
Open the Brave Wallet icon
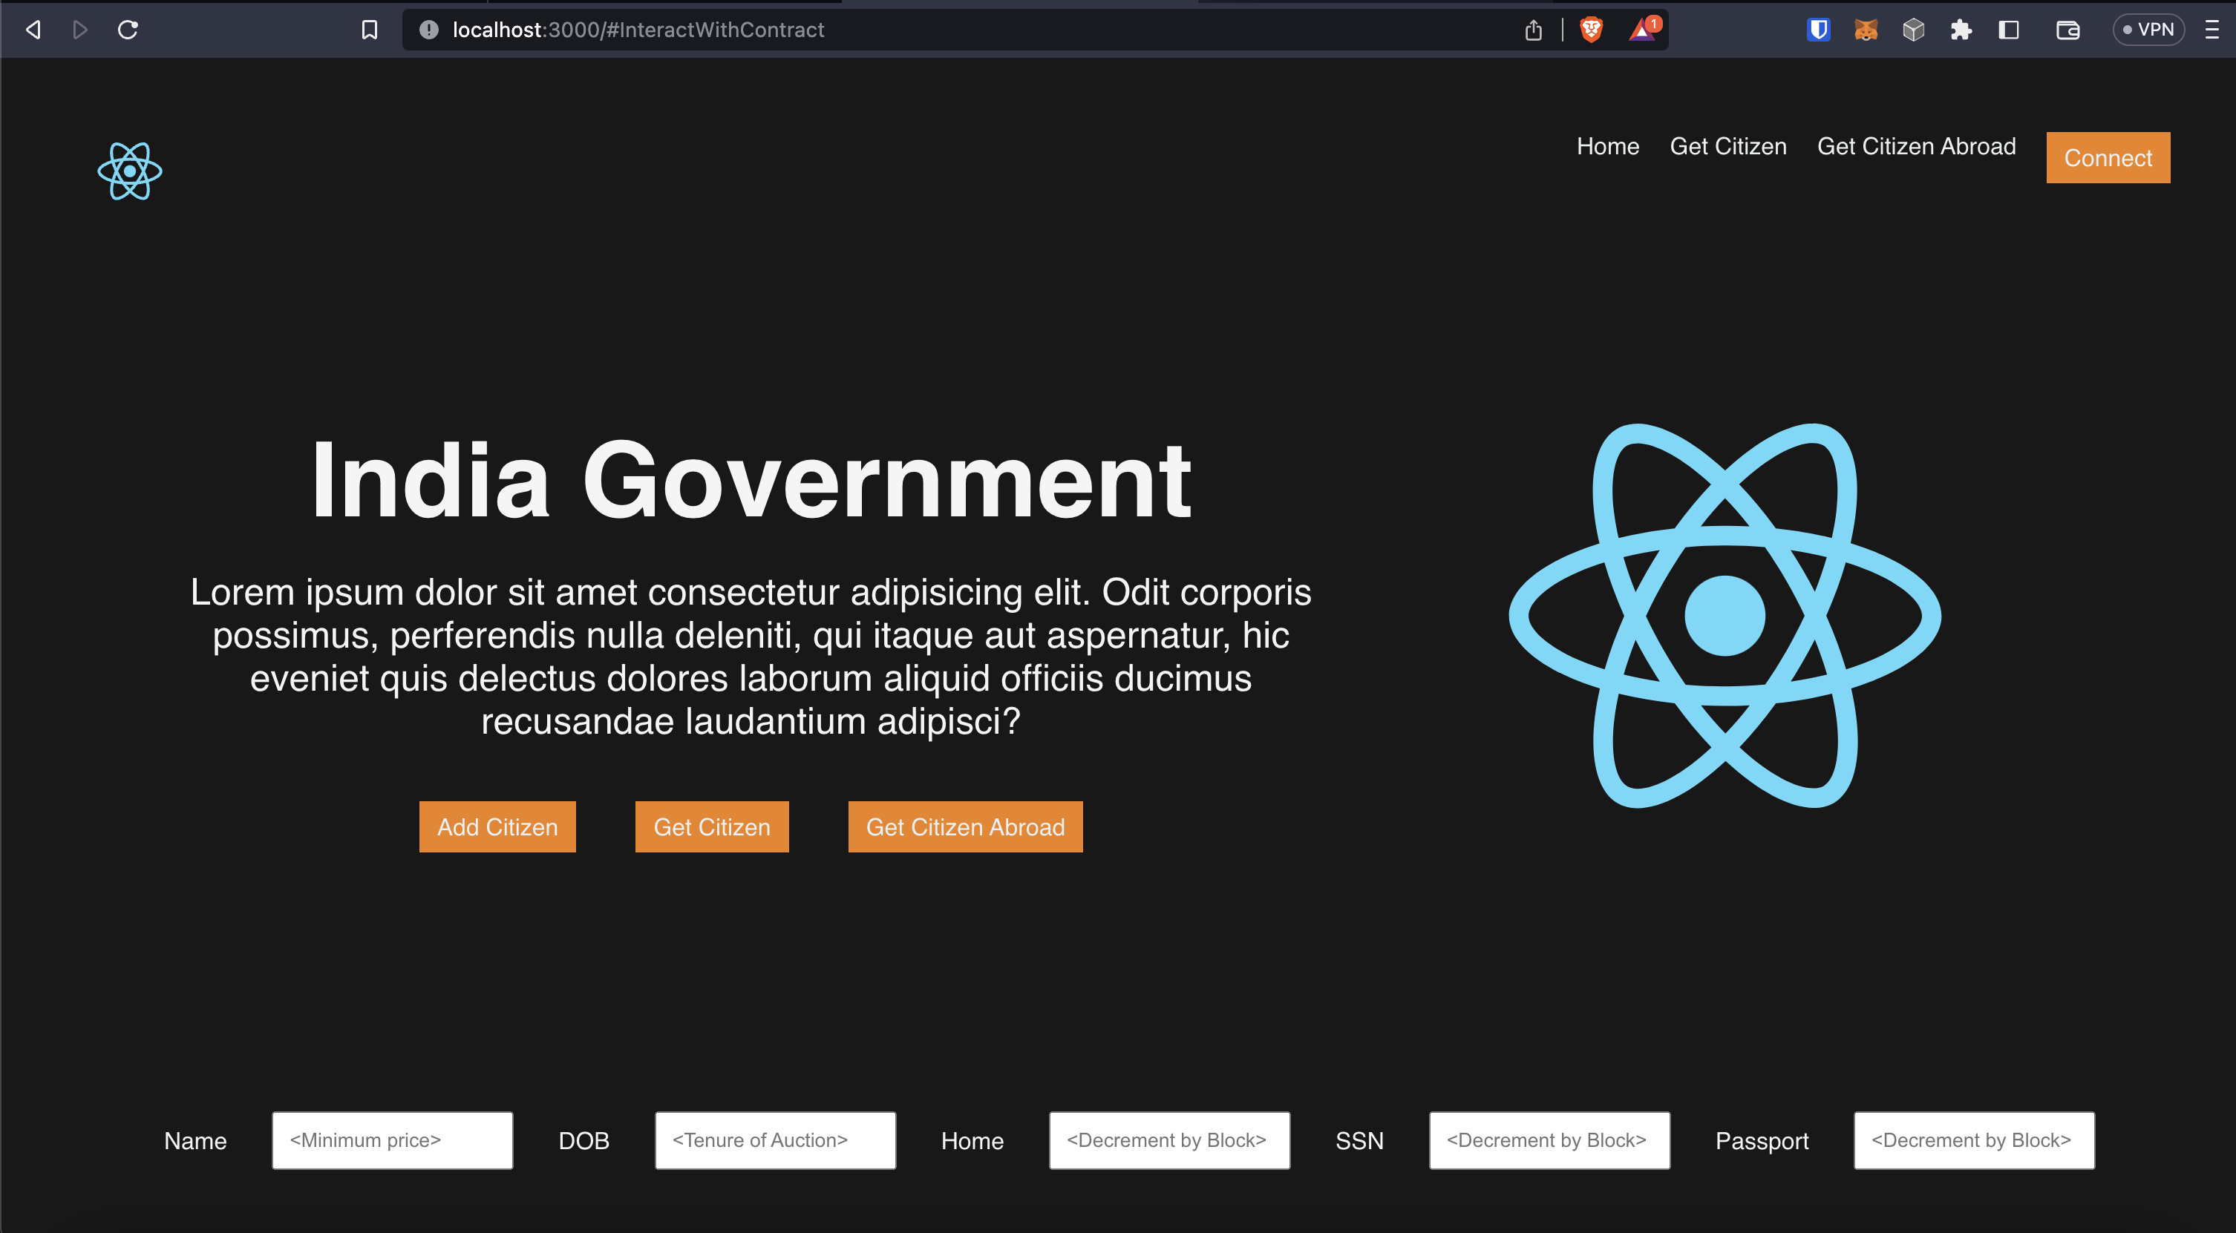click(x=2067, y=30)
